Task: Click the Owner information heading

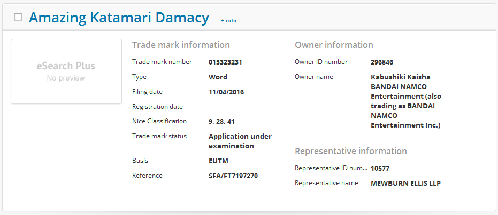Action: (334, 45)
